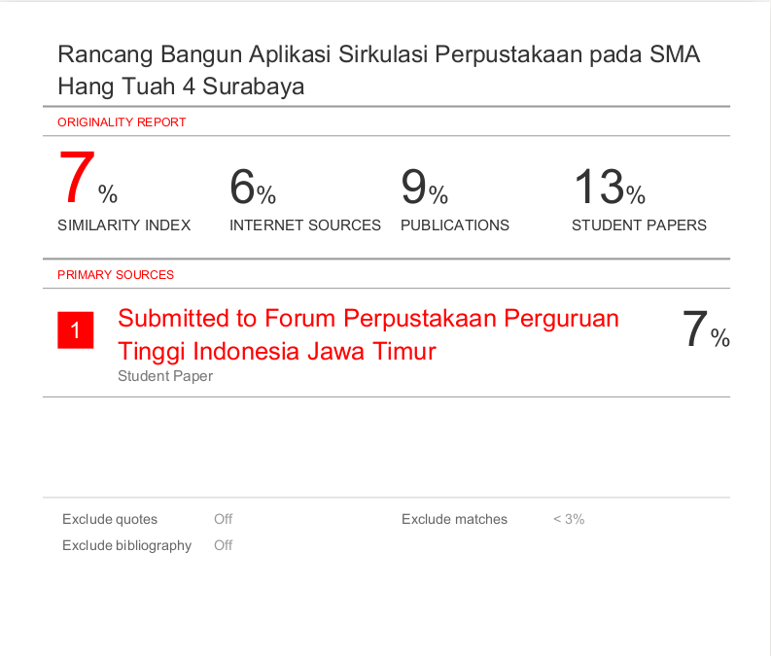Select the 6% internet sources value
This screenshot has width=771, height=656.
tap(253, 188)
